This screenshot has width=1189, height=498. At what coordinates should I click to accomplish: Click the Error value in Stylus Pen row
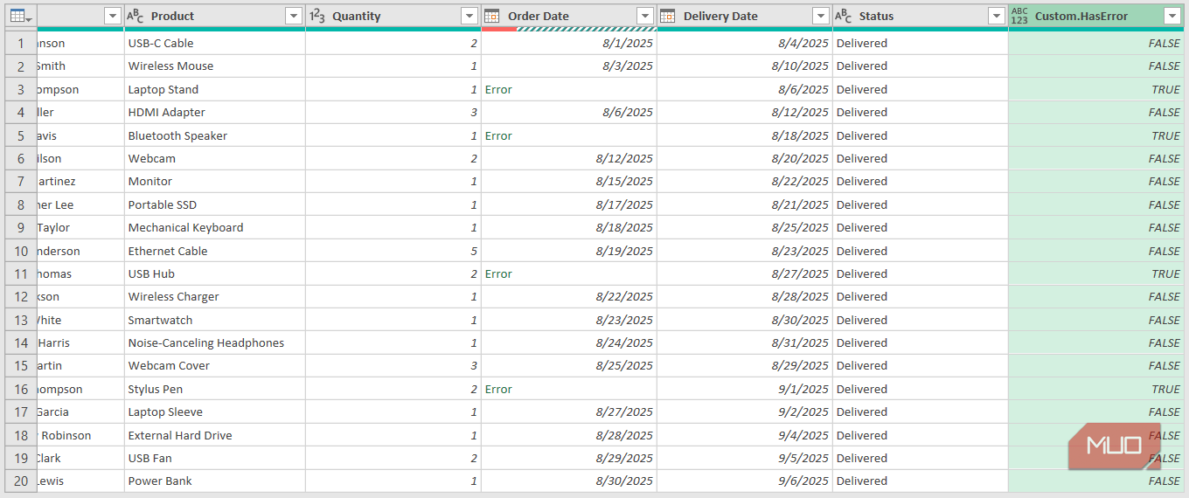point(498,389)
